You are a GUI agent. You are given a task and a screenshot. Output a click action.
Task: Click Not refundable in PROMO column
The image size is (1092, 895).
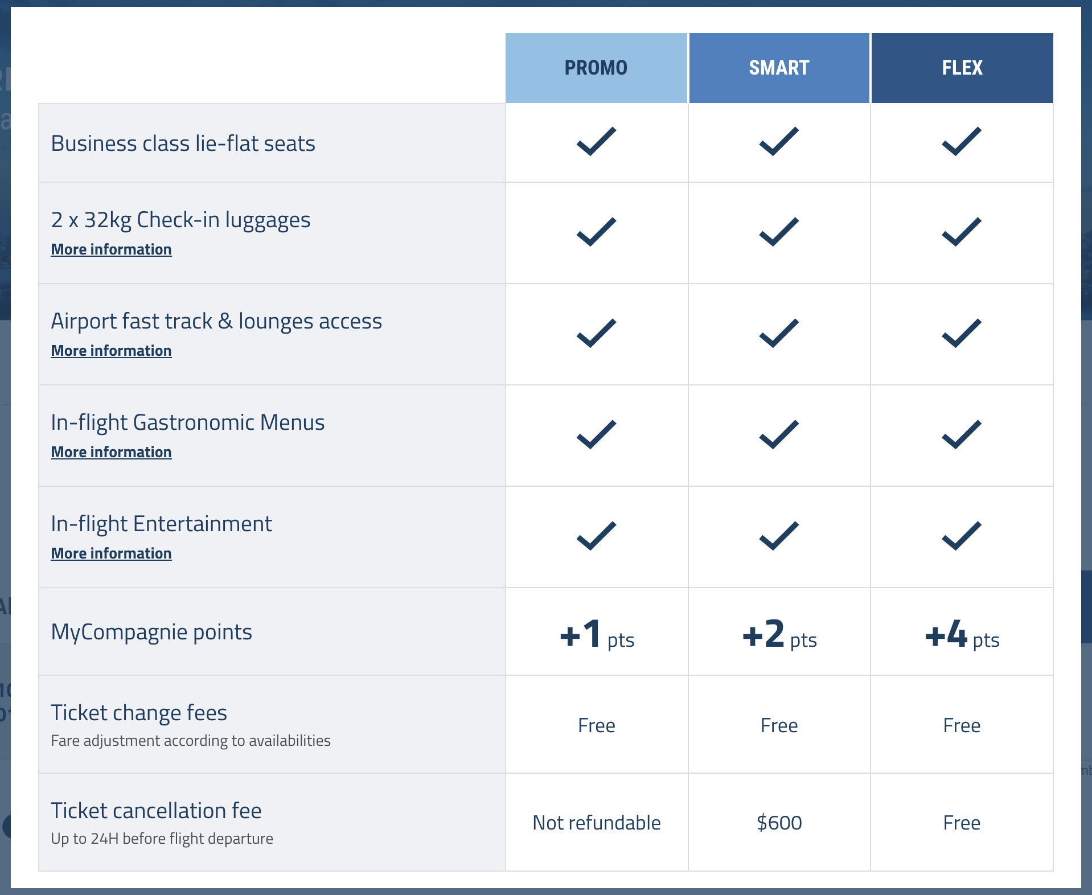[596, 823]
